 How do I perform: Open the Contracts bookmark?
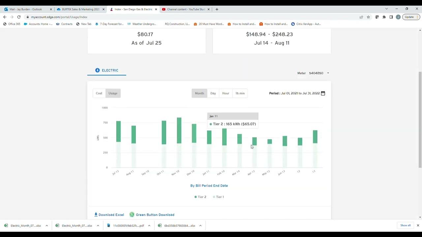tap(64, 24)
